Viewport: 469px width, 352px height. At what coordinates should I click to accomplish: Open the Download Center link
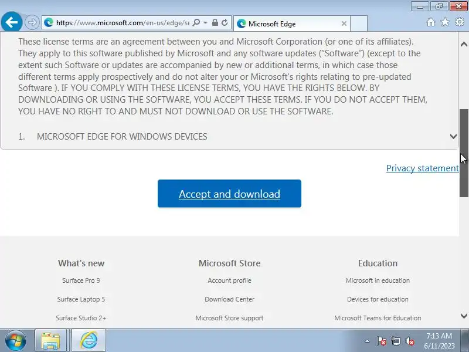tap(229, 299)
